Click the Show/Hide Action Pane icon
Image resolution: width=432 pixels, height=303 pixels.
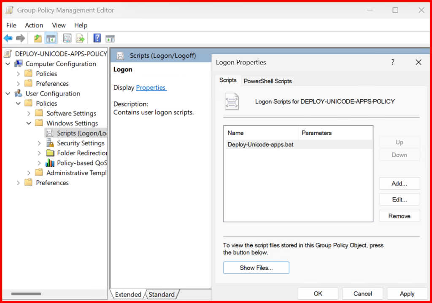coord(110,38)
